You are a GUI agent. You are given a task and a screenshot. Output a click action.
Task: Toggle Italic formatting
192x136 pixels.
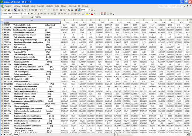(35, 14)
